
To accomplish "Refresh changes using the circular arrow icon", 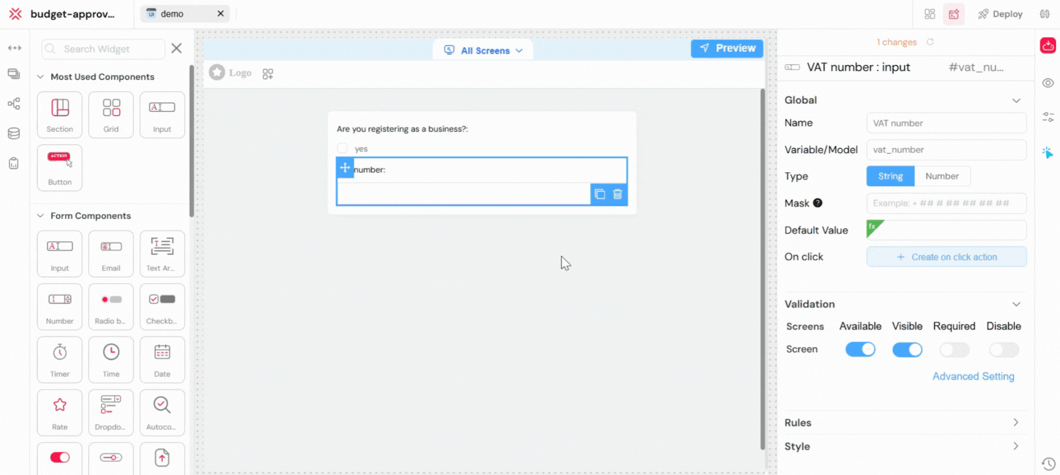I will pyautogui.click(x=930, y=42).
